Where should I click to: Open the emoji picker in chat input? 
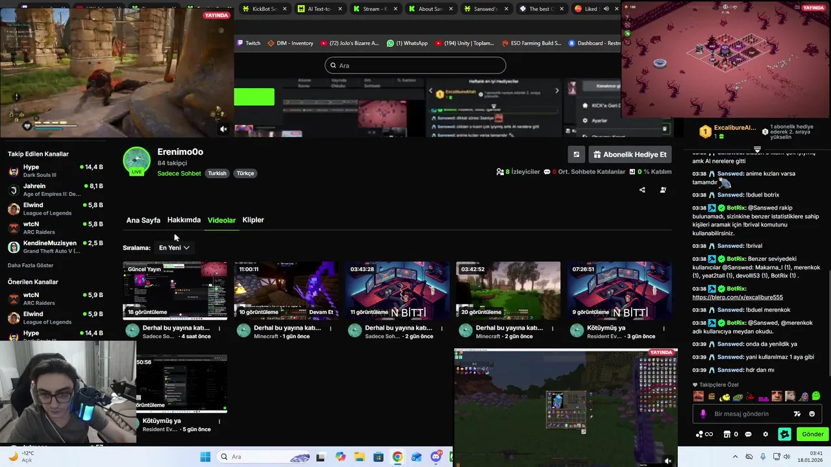pos(812,414)
